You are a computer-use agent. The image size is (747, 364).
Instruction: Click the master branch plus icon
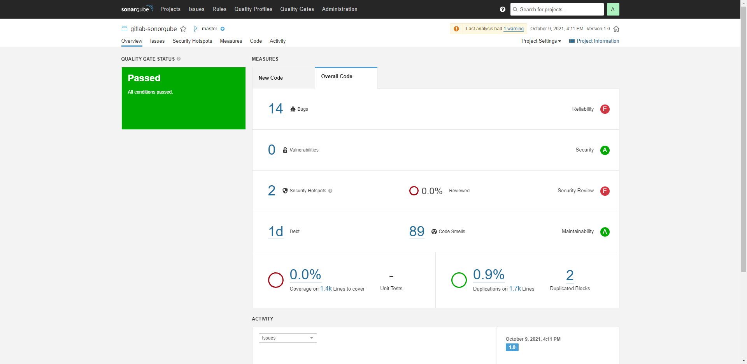coord(223,29)
